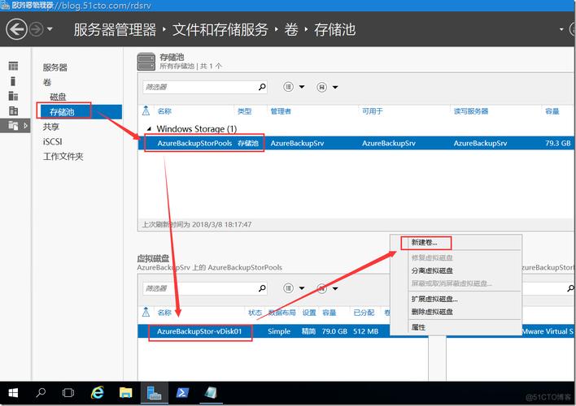576x406 pixels.
Task: Open taskbar search magnifier
Action: point(41,393)
